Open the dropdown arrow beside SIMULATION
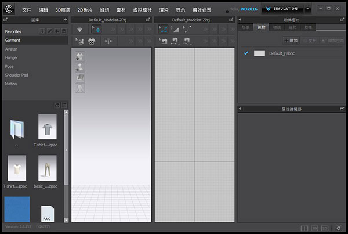348x234 pixels. [307, 9]
